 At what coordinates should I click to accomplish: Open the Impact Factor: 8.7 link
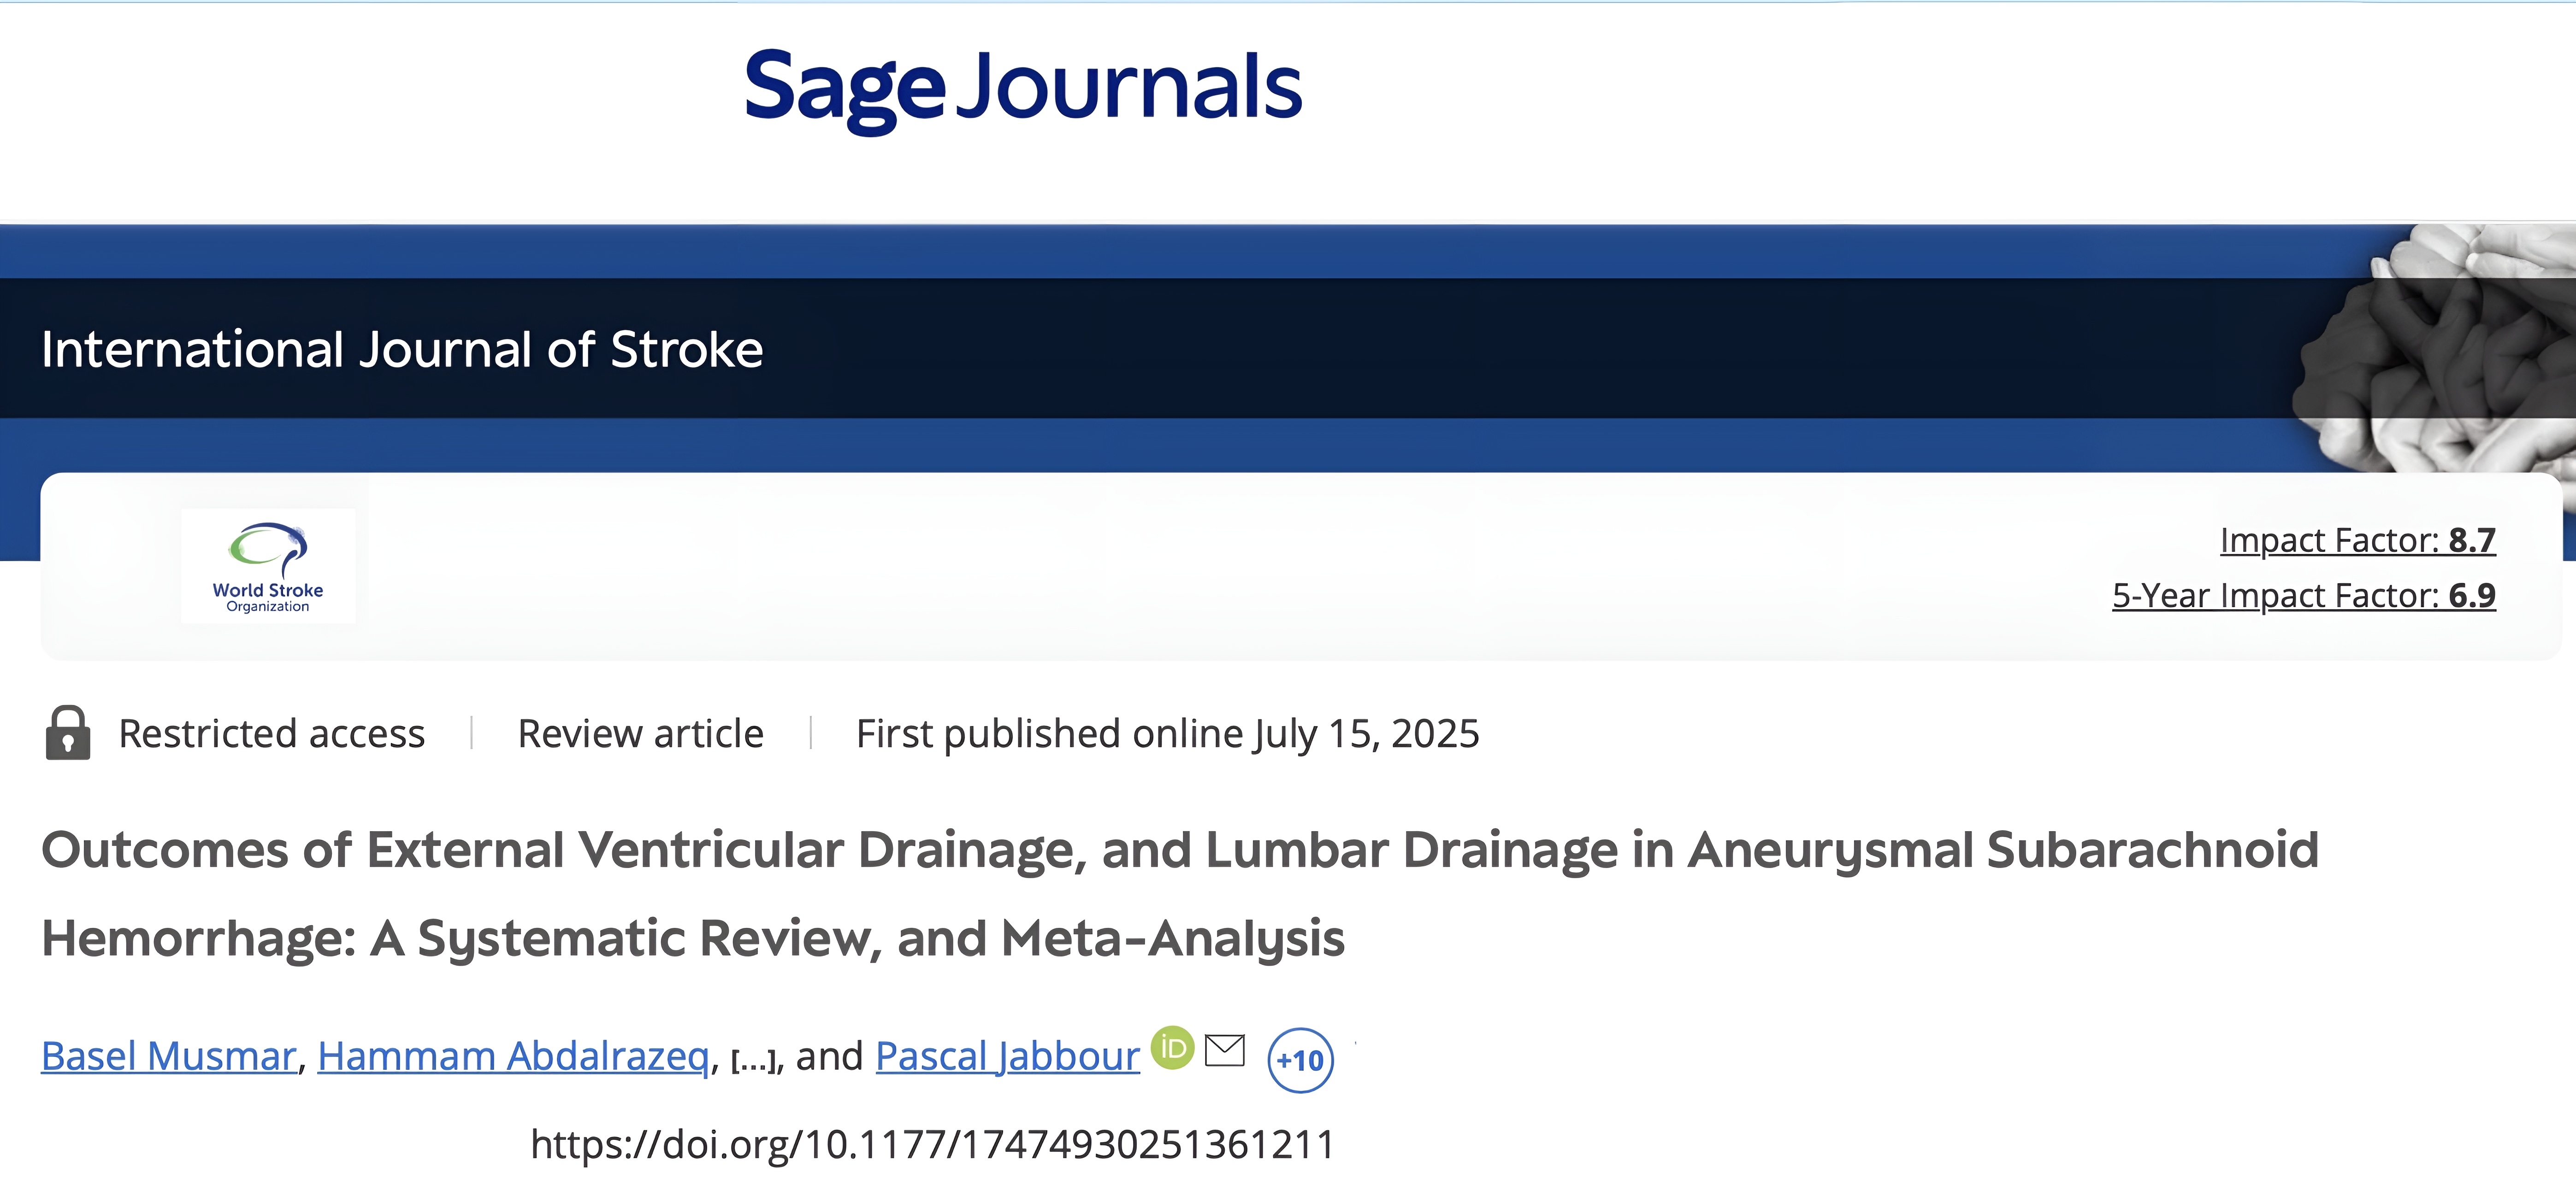pyautogui.click(x=2357, y=540)
